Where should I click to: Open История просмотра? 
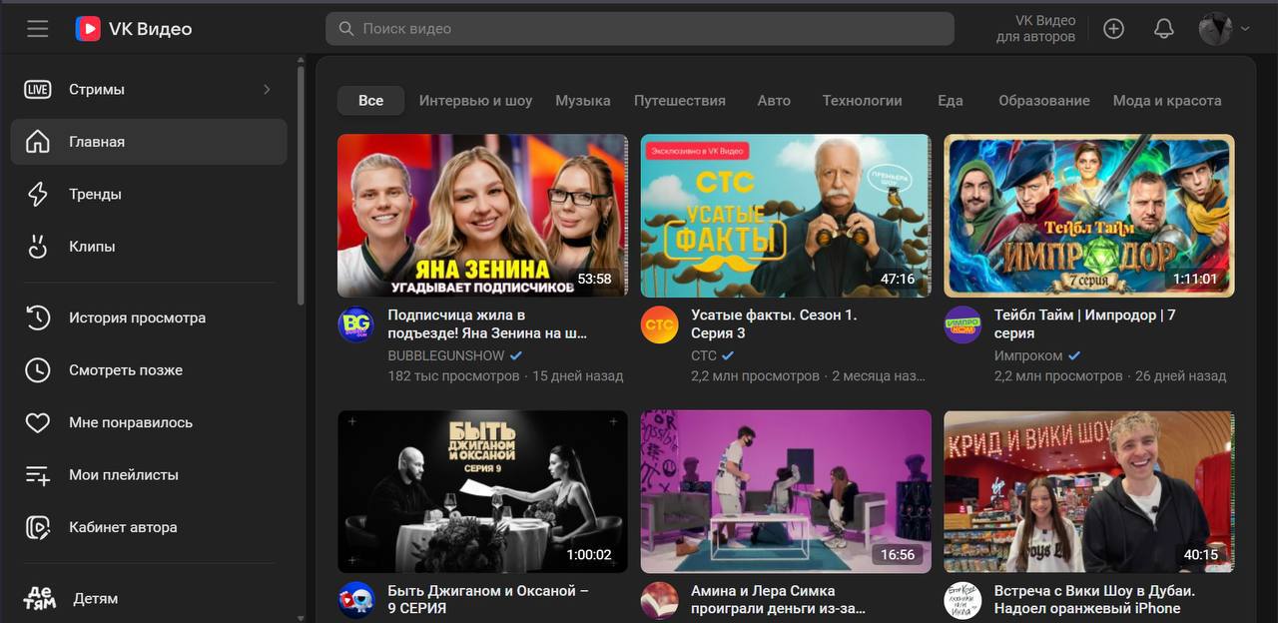click(x=149, y=317)
